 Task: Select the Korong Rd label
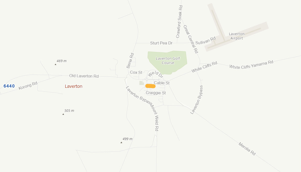point(28,86)
